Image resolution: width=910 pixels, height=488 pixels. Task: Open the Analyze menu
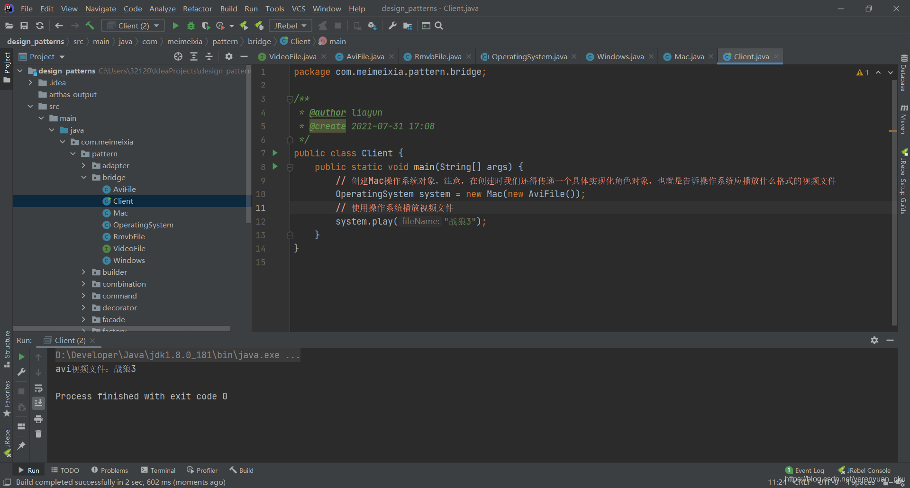(x=162, y=9)
